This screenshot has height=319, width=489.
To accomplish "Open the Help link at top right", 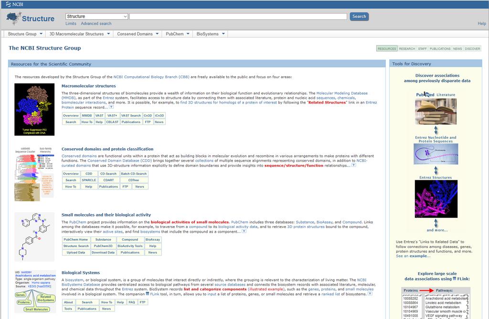I will point(481,24).
